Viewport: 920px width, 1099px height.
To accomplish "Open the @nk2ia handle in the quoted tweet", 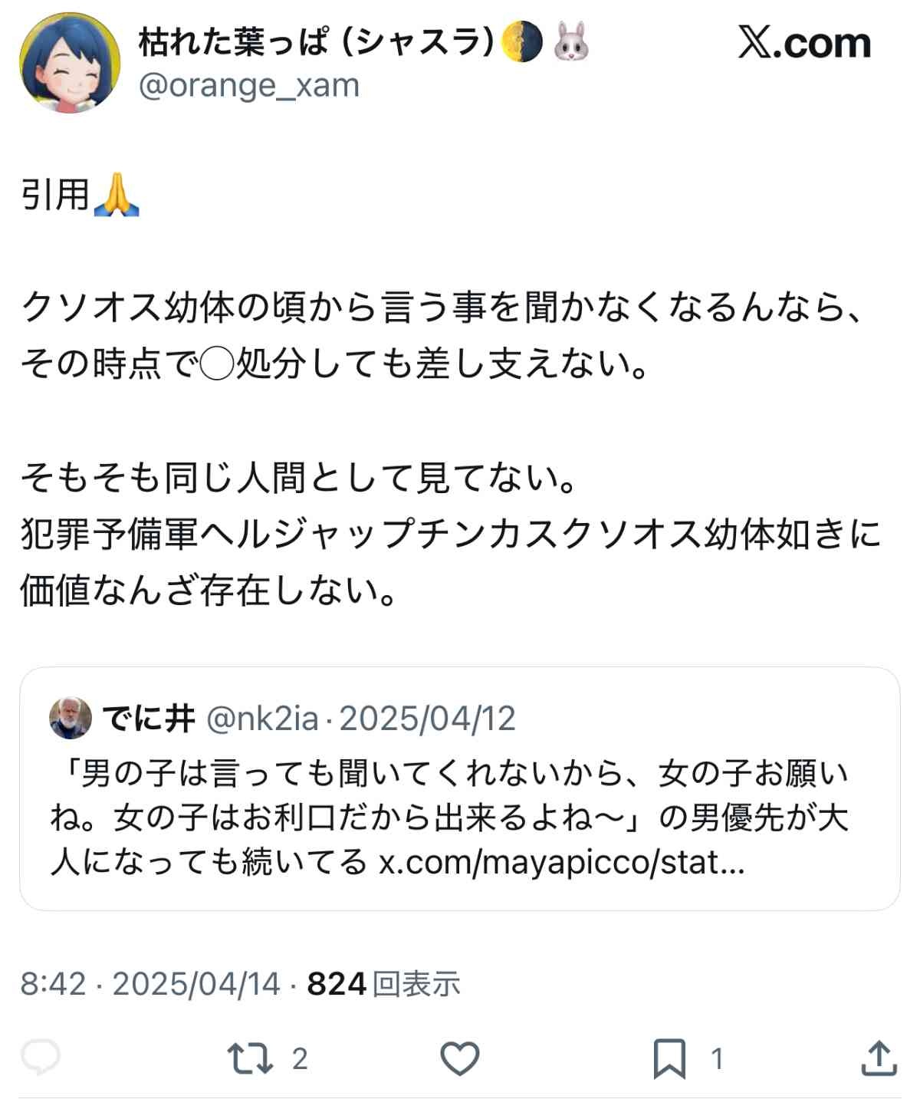I will (x=262, y=719).
